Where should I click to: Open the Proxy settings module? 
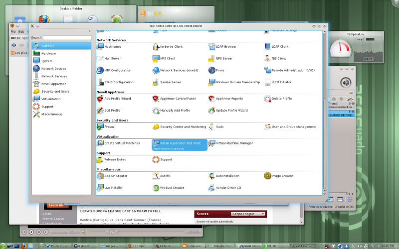coord(216,70)
